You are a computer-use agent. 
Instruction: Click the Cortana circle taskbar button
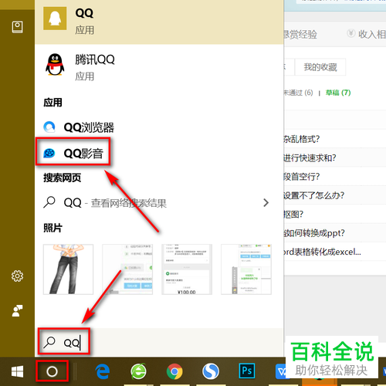tap(52, 371)
